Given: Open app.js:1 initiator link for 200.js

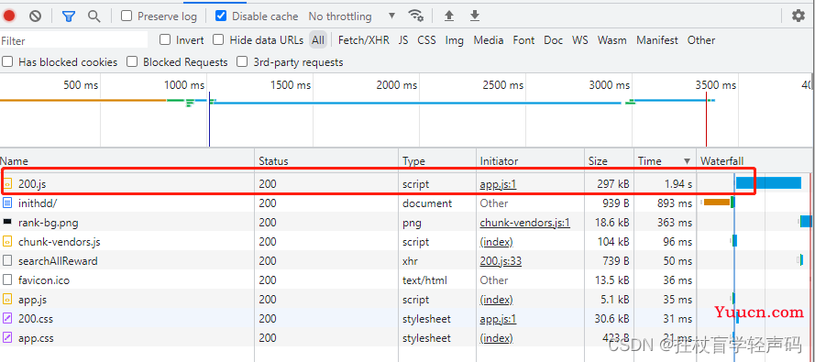Looking at the screenshot, I should [498, 184].
